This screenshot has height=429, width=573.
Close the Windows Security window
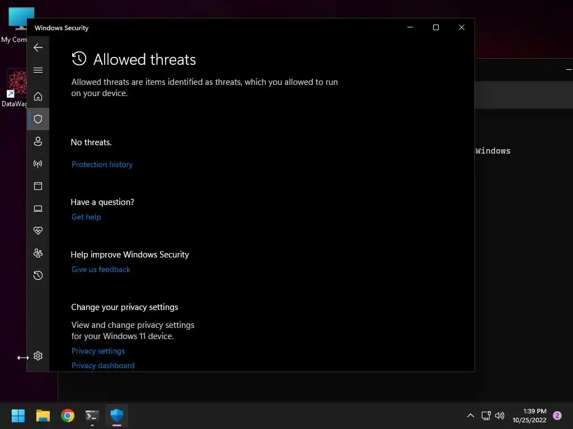462,27
